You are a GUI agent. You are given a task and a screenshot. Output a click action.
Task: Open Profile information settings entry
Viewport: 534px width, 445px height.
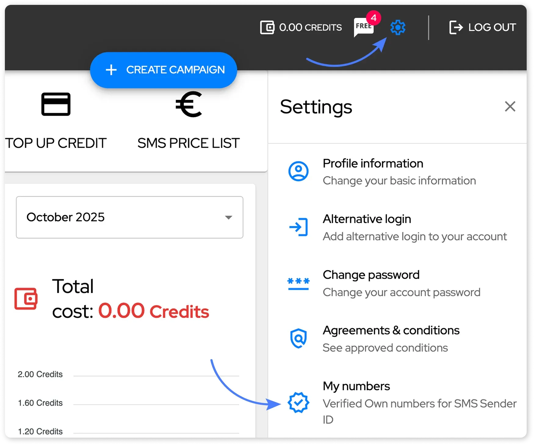(x=373, y=164)
